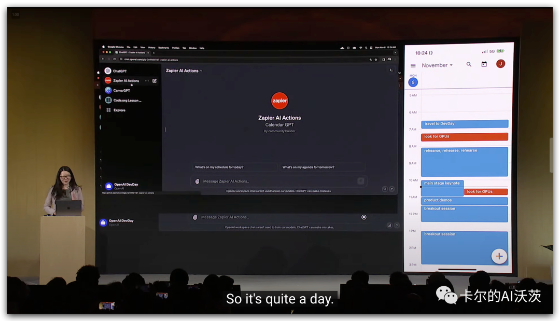Open the File menu in the menu bar
Image resolution: width=560 pixels, height=321 pixels.
tap(129, 48)
